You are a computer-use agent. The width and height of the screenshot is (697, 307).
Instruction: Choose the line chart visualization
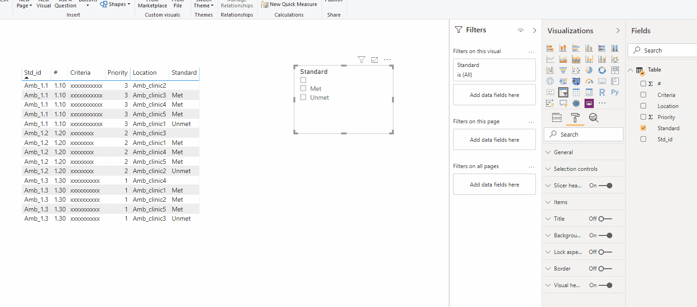coord(550,59)
